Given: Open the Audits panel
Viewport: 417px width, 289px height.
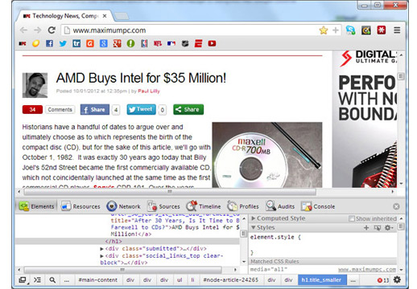Looking at the screenshot, I should tap(280, 206).
